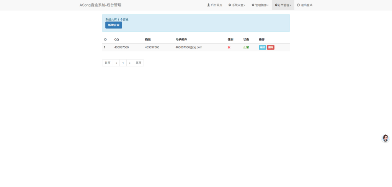Open the 后台首页 home link
Screen dimensions: 392x187
pos(214,5)
